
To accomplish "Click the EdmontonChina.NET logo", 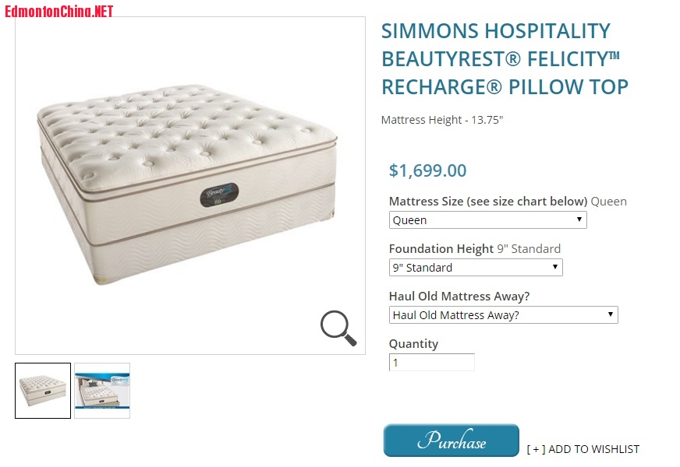I will [x=59, y=11].
